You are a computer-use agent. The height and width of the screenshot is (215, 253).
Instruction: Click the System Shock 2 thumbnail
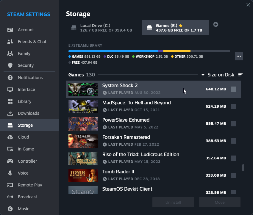(x=83, y=89)
